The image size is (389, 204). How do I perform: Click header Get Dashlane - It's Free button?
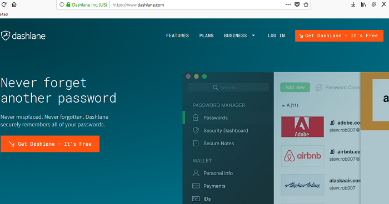[x=339, y=35]
